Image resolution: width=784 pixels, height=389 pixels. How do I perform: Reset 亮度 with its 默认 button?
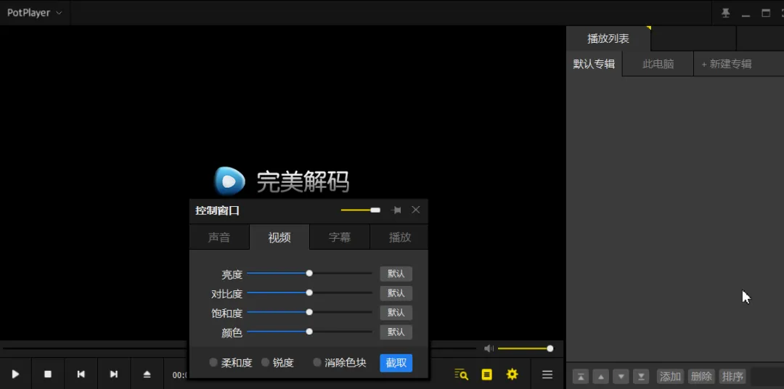(396, 274)
